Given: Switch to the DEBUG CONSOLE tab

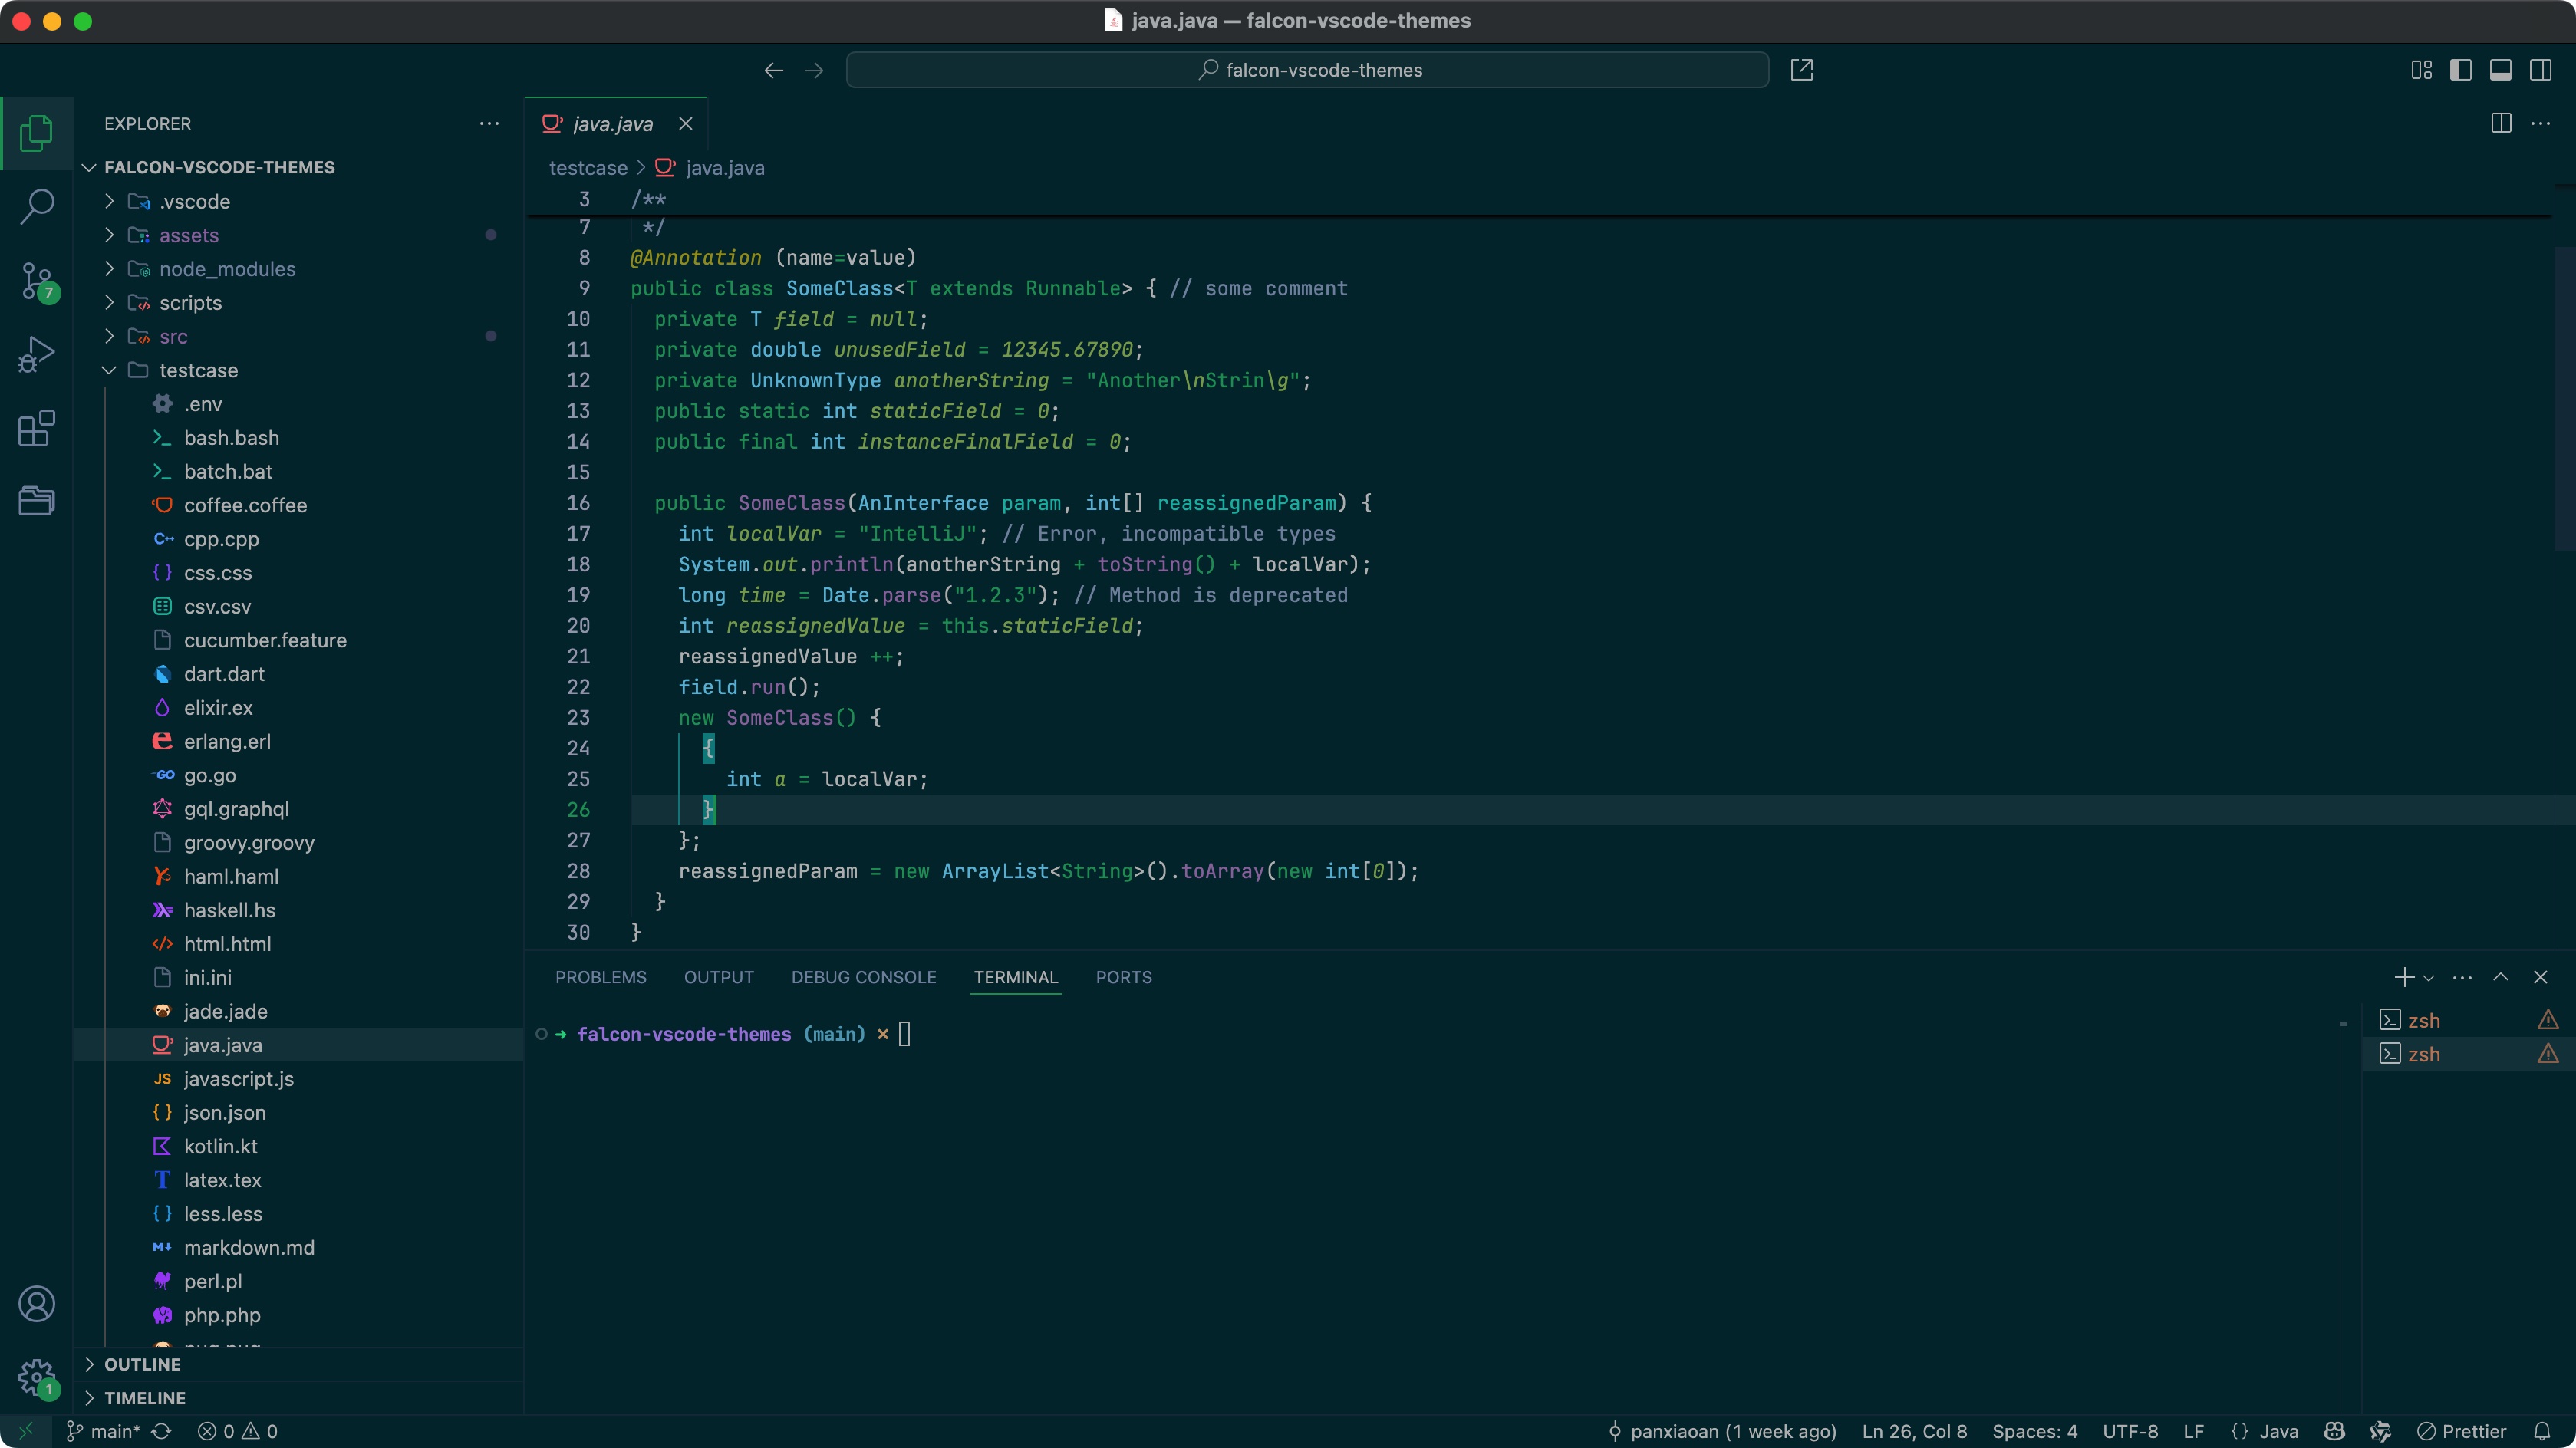Looking at the screenshot, I should [863, 977].
